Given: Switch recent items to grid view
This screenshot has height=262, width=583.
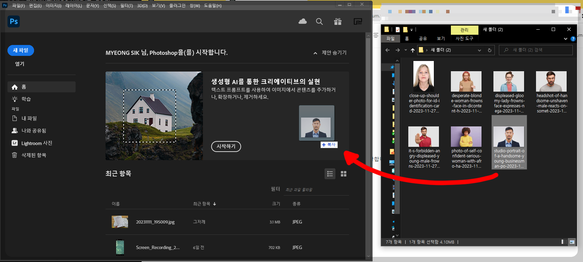Looking at the screenshot, I should click(344, 174).
